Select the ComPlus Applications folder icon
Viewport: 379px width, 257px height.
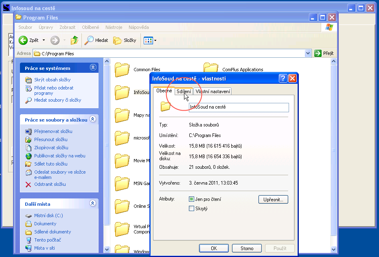[x=211, y=67]
